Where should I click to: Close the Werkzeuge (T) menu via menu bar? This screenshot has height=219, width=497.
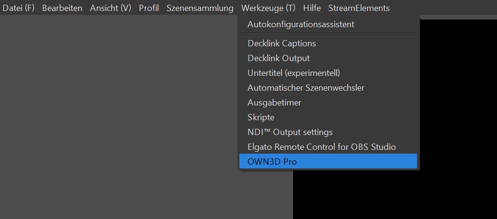[268, 8]
